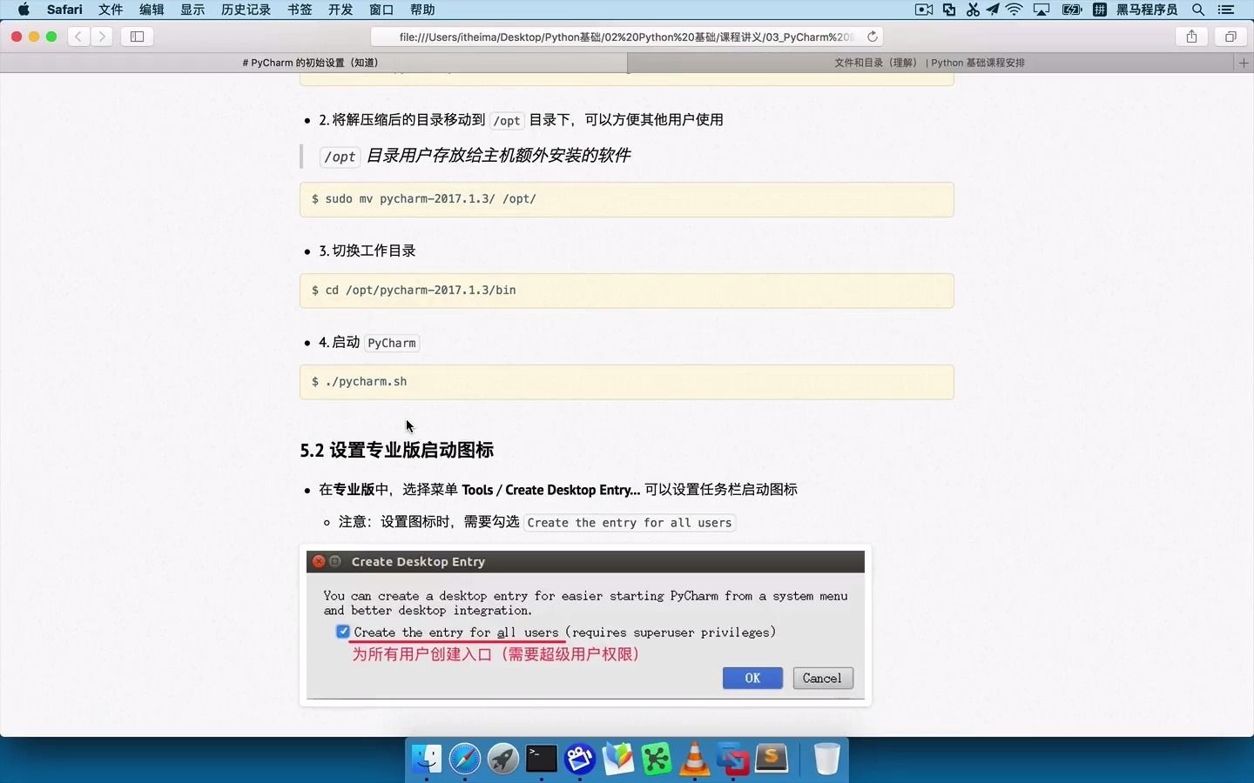Open the green node-graph app in the Dock

tap(657, 759)
